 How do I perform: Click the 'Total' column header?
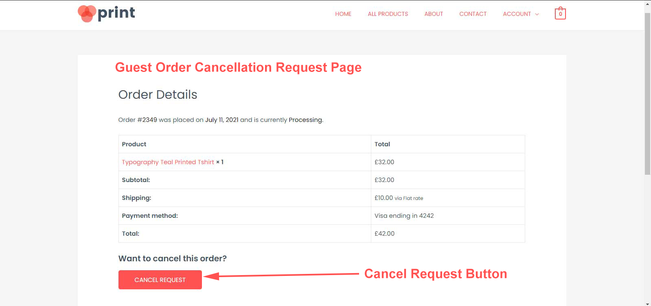click(382, 144)
